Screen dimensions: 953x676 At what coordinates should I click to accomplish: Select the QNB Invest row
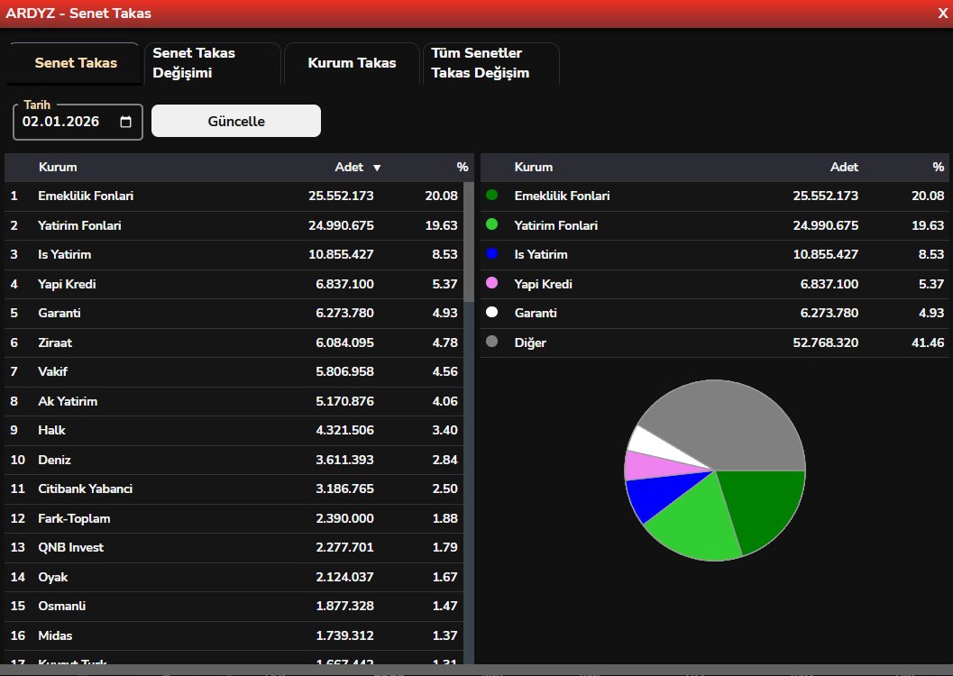pos(234,548)
